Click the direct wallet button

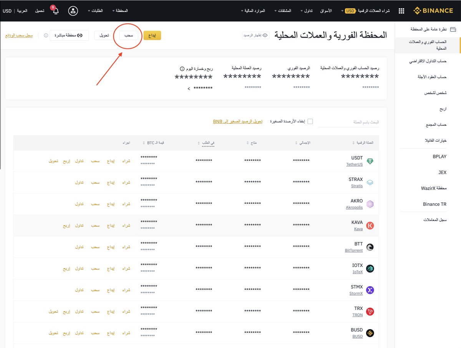tap(70, 35)
